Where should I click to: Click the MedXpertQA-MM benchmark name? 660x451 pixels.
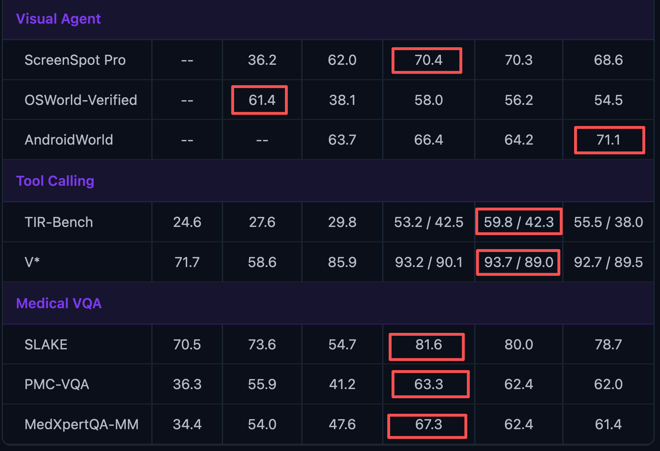pyautogui.click(x=81, y=425)
